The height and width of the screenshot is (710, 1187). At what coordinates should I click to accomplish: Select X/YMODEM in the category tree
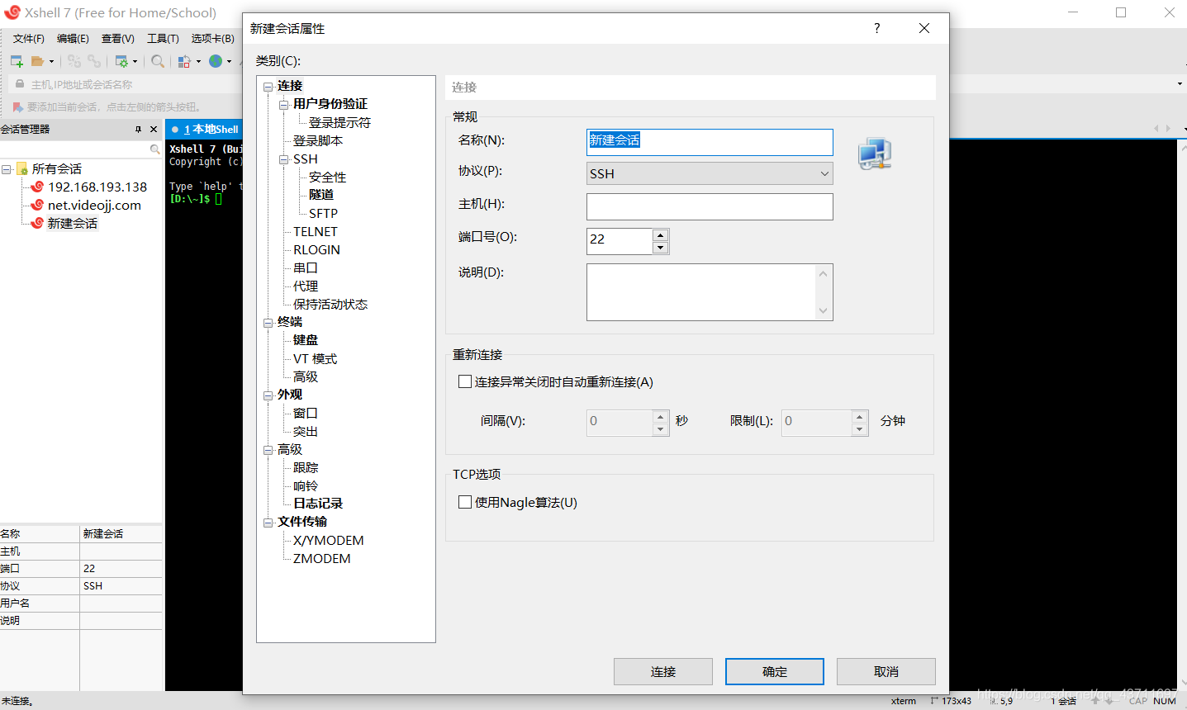[328, 540]
